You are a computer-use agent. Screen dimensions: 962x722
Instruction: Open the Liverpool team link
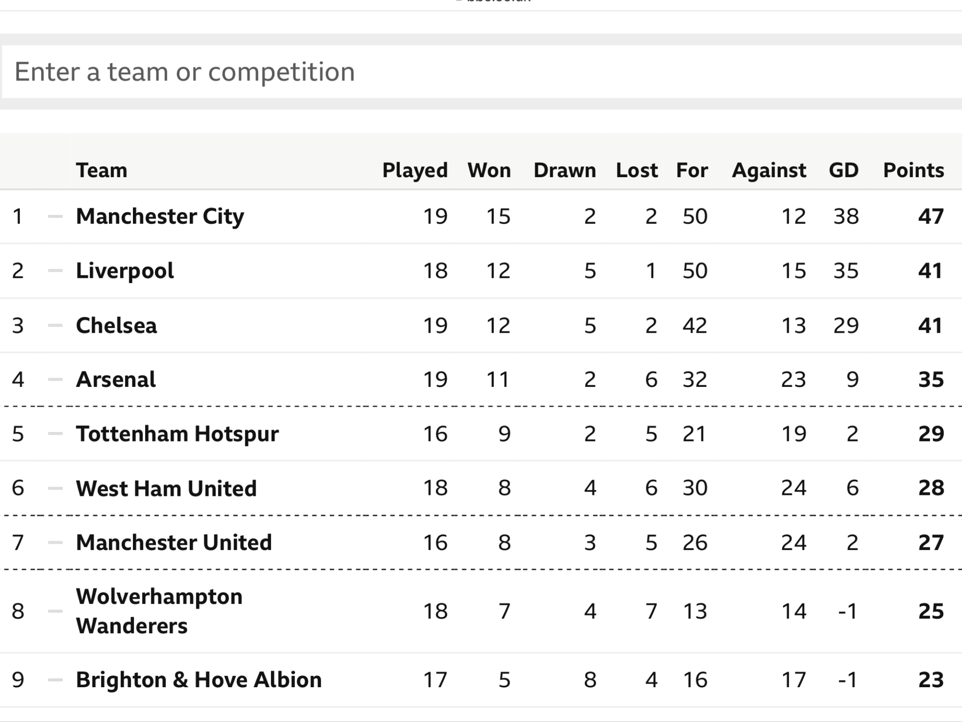click(x=124, y=271)
